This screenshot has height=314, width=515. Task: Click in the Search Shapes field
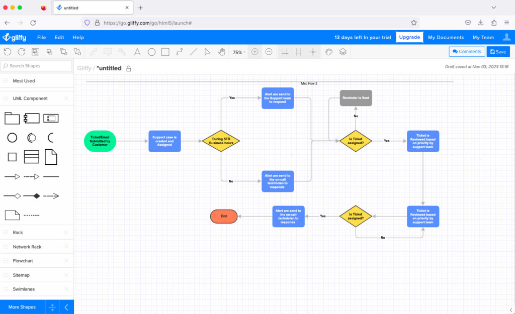coord(36,66)
